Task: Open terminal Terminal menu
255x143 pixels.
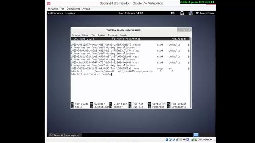Action: (112, 35)
